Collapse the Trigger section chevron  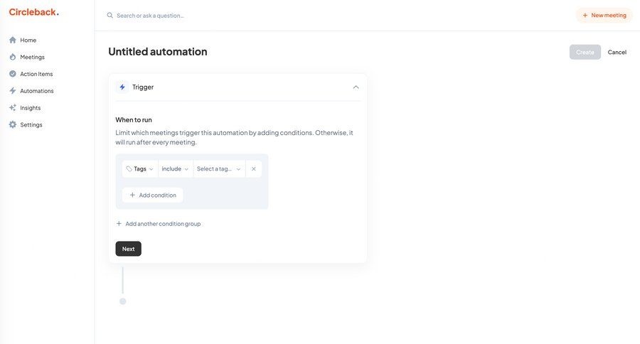click(356, 87)
